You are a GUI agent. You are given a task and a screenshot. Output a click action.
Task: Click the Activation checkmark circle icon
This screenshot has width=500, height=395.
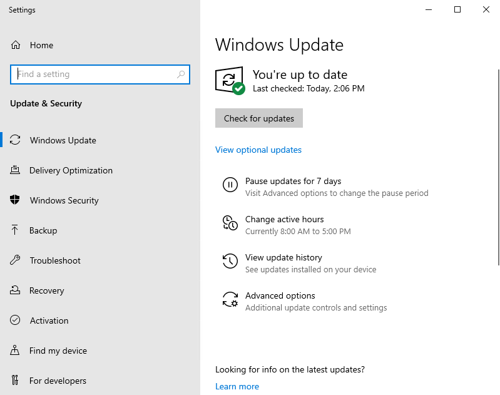[x=15, y=320]
